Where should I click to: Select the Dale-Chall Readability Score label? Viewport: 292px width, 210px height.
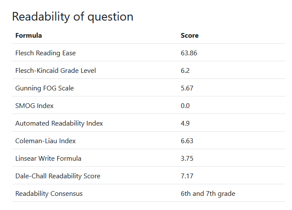(58, 176)
